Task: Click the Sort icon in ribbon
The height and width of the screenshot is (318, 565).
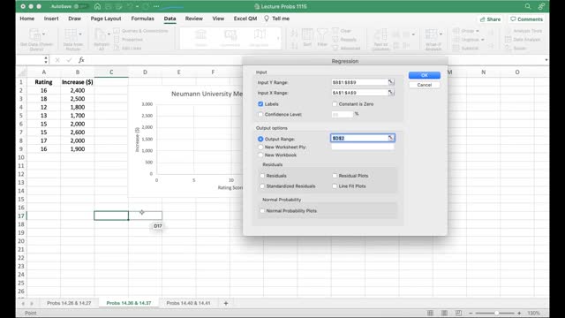Action: point(307,34)
